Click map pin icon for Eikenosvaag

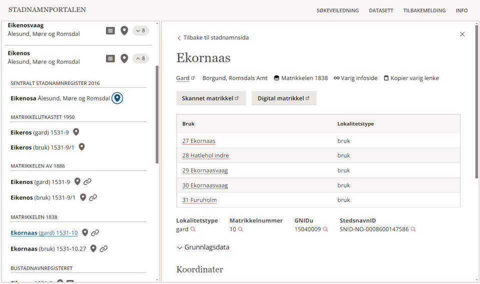point(124,30)
